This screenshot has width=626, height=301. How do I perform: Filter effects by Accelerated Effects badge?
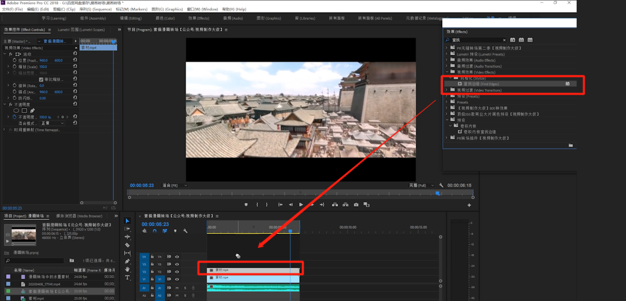(x=512, y=40)
